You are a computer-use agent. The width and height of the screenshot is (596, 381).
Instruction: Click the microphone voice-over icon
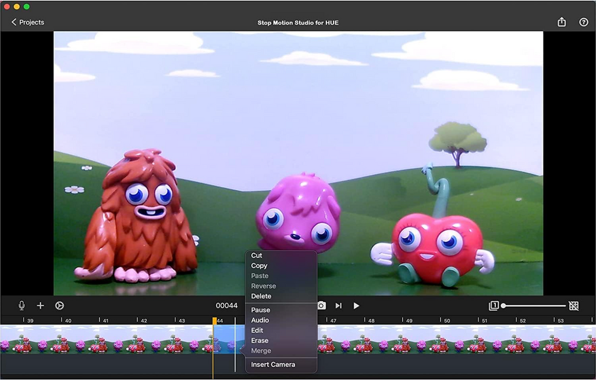(x=22, y=305)
